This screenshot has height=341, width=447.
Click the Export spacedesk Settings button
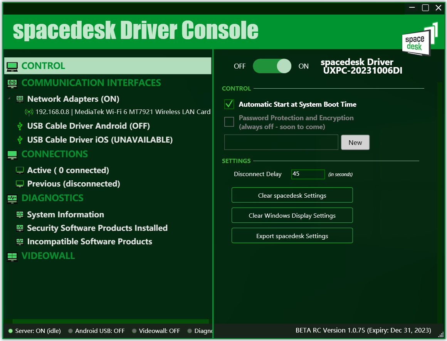tap(292, 236)
